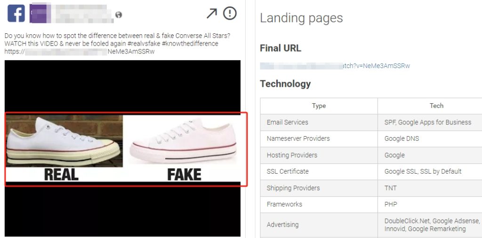
Task: Click the Type column header
Action: [319, 106]
